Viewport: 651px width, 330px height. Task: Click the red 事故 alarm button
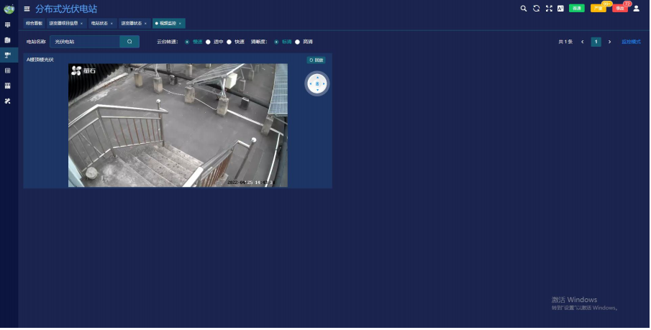[620, 9]
